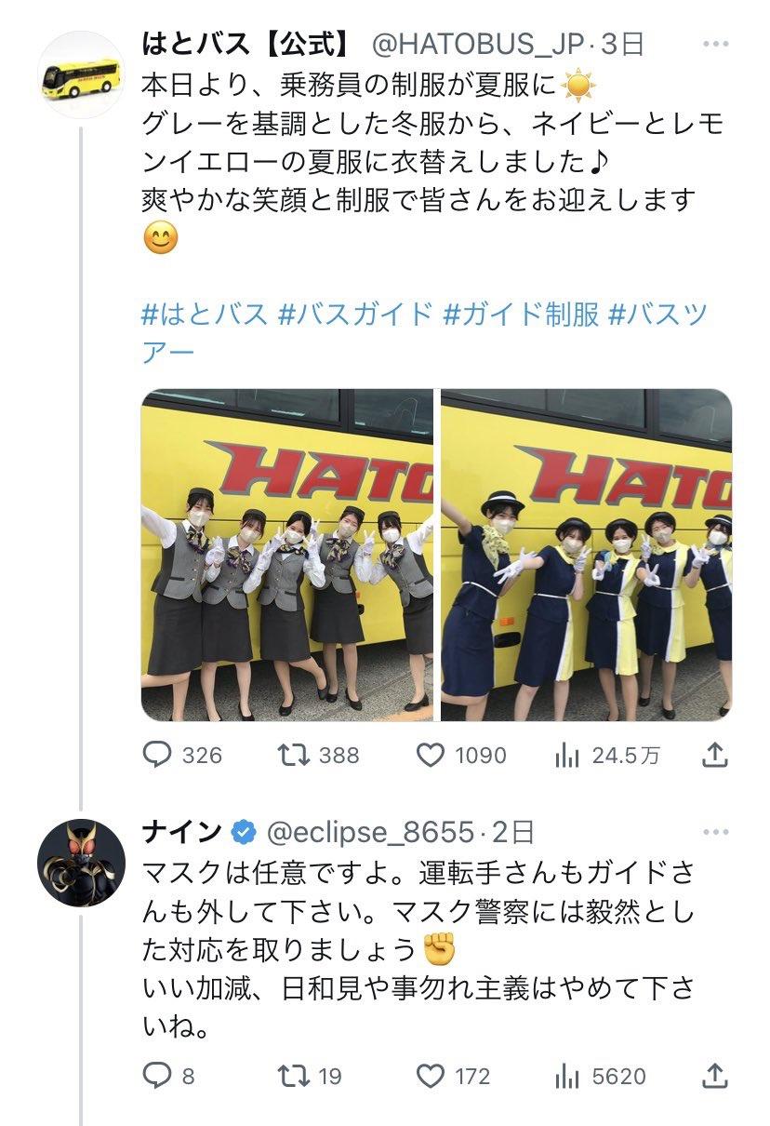Share the HATOBUS tweet

714,755
